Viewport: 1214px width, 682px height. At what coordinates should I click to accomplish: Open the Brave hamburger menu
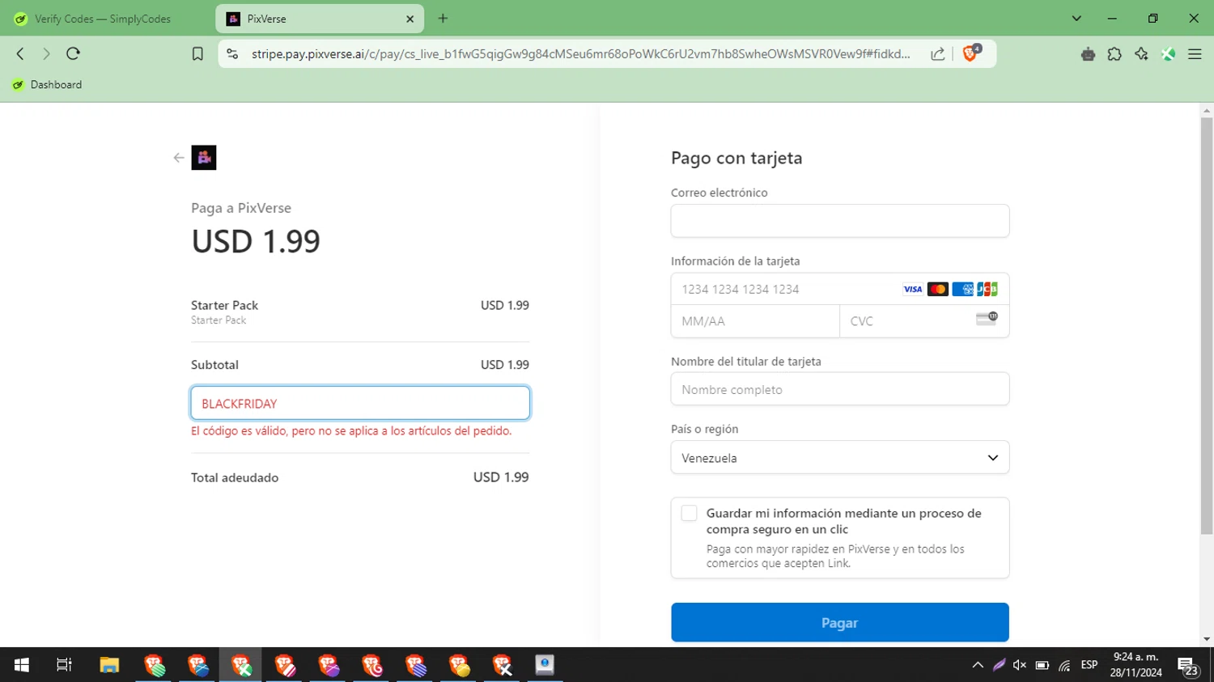pyautogui.click(x=1195, y=53)
